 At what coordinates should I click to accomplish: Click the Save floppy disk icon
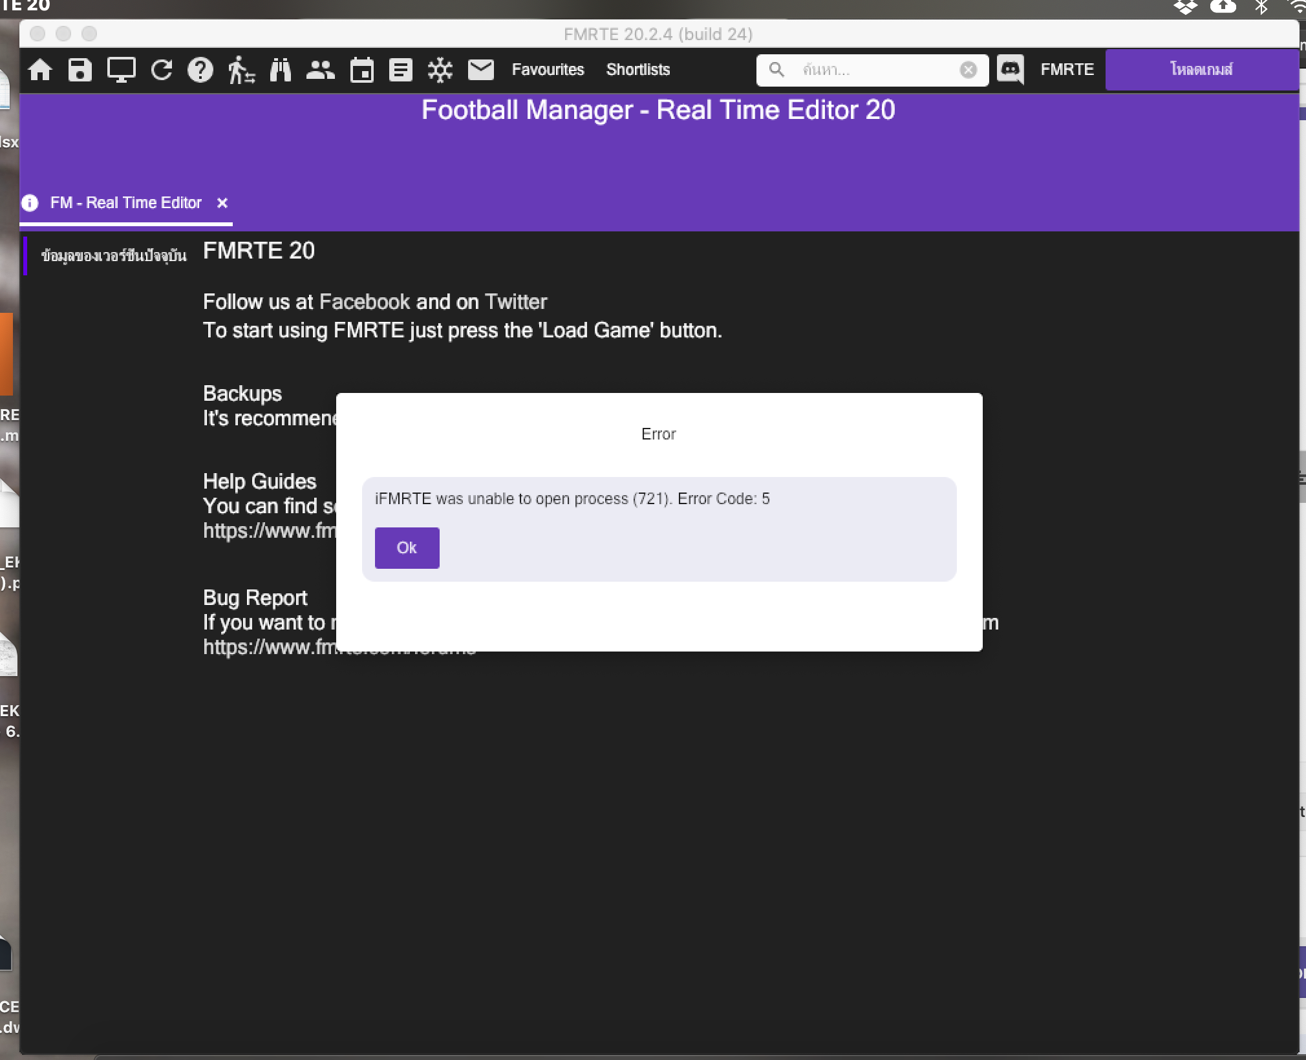80,70
